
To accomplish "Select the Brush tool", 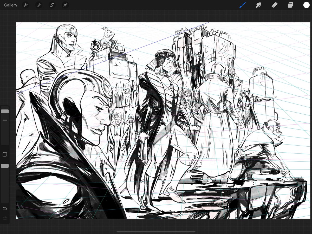I will click(243, 5).
